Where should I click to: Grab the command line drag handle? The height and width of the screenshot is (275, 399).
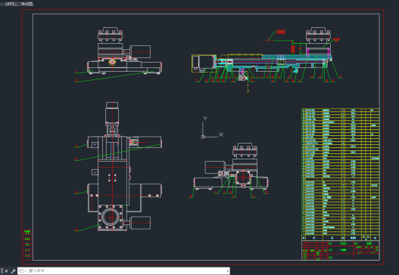[2, 271]
